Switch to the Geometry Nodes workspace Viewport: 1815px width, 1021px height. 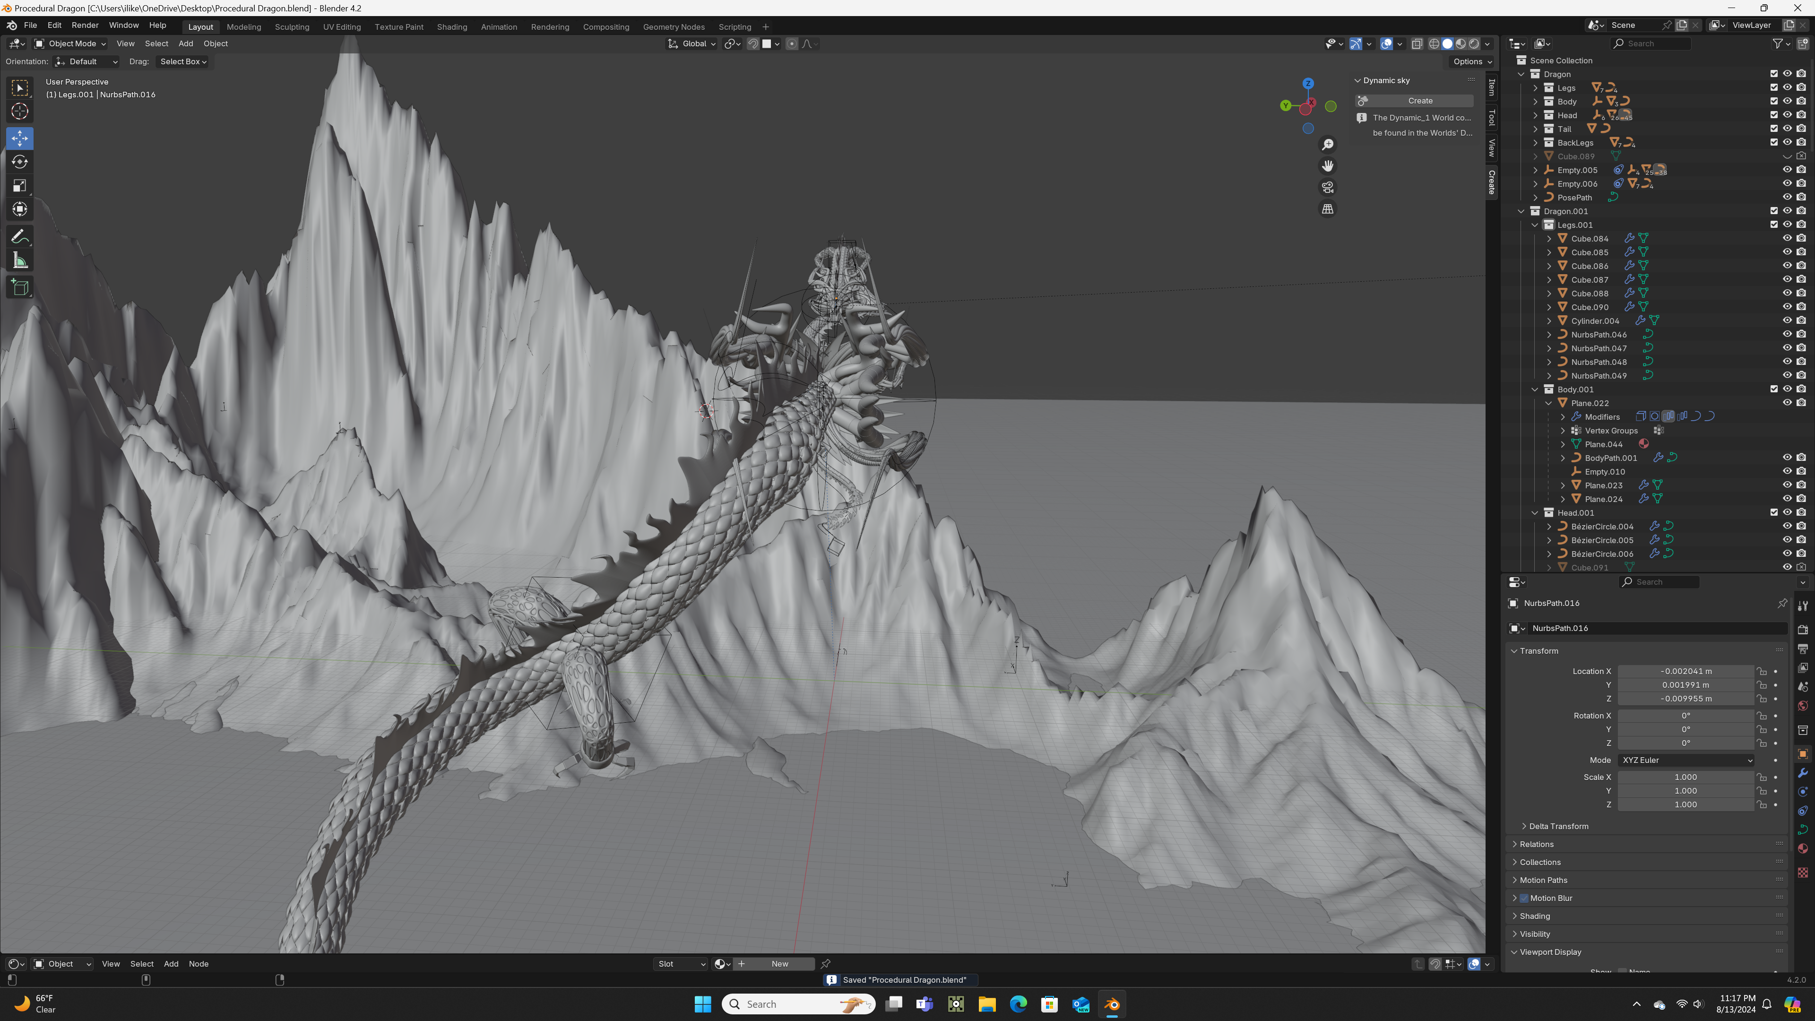click(674, 27)
